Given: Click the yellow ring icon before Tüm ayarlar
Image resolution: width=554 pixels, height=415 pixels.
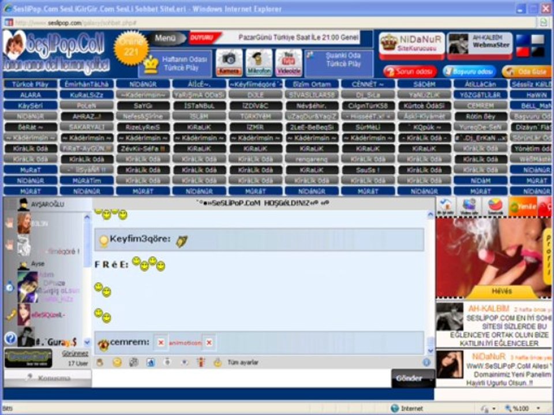Looking at the screenshot, I should coord(218,363).
